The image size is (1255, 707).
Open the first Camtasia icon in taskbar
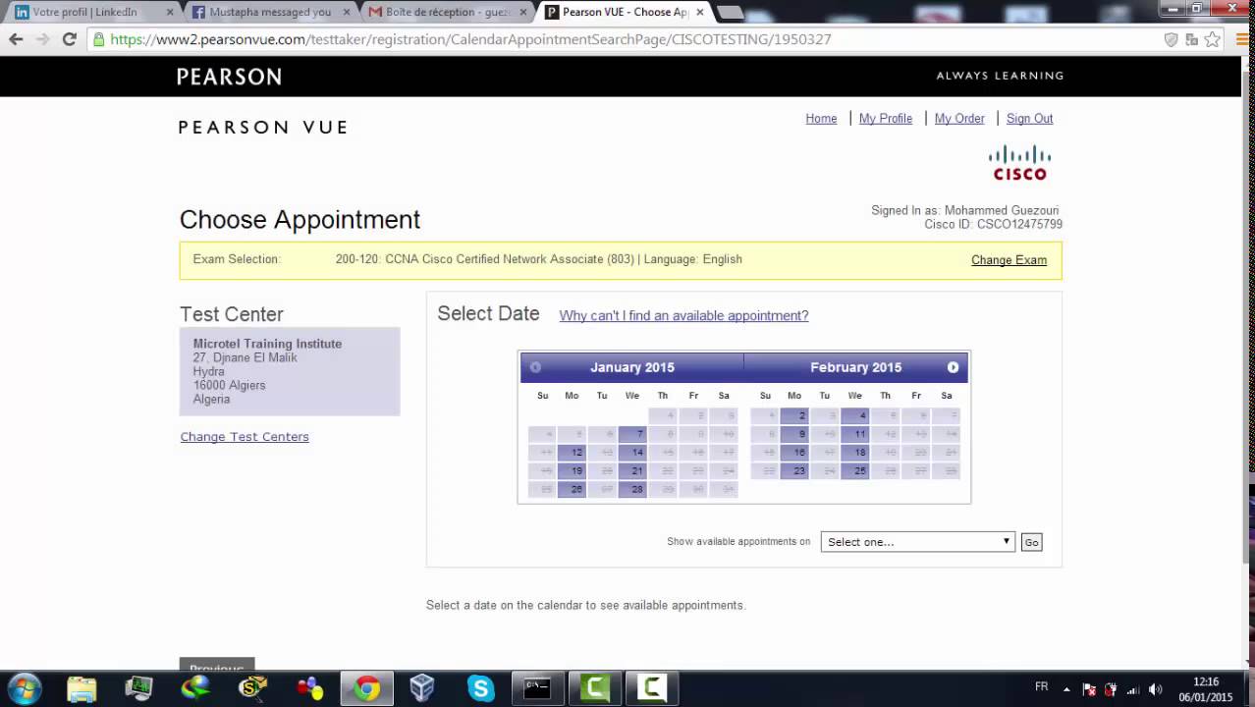(x=594, y=688)
